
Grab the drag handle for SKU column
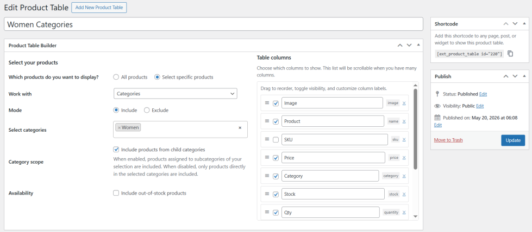(267, 139)
